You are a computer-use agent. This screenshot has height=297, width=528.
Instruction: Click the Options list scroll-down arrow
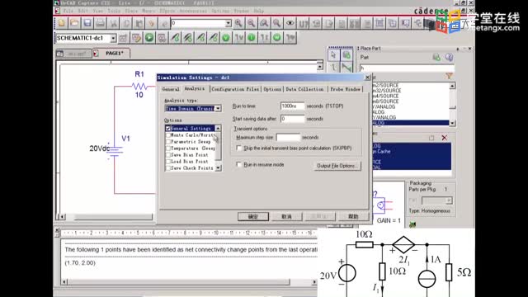(x=218, y=167)
